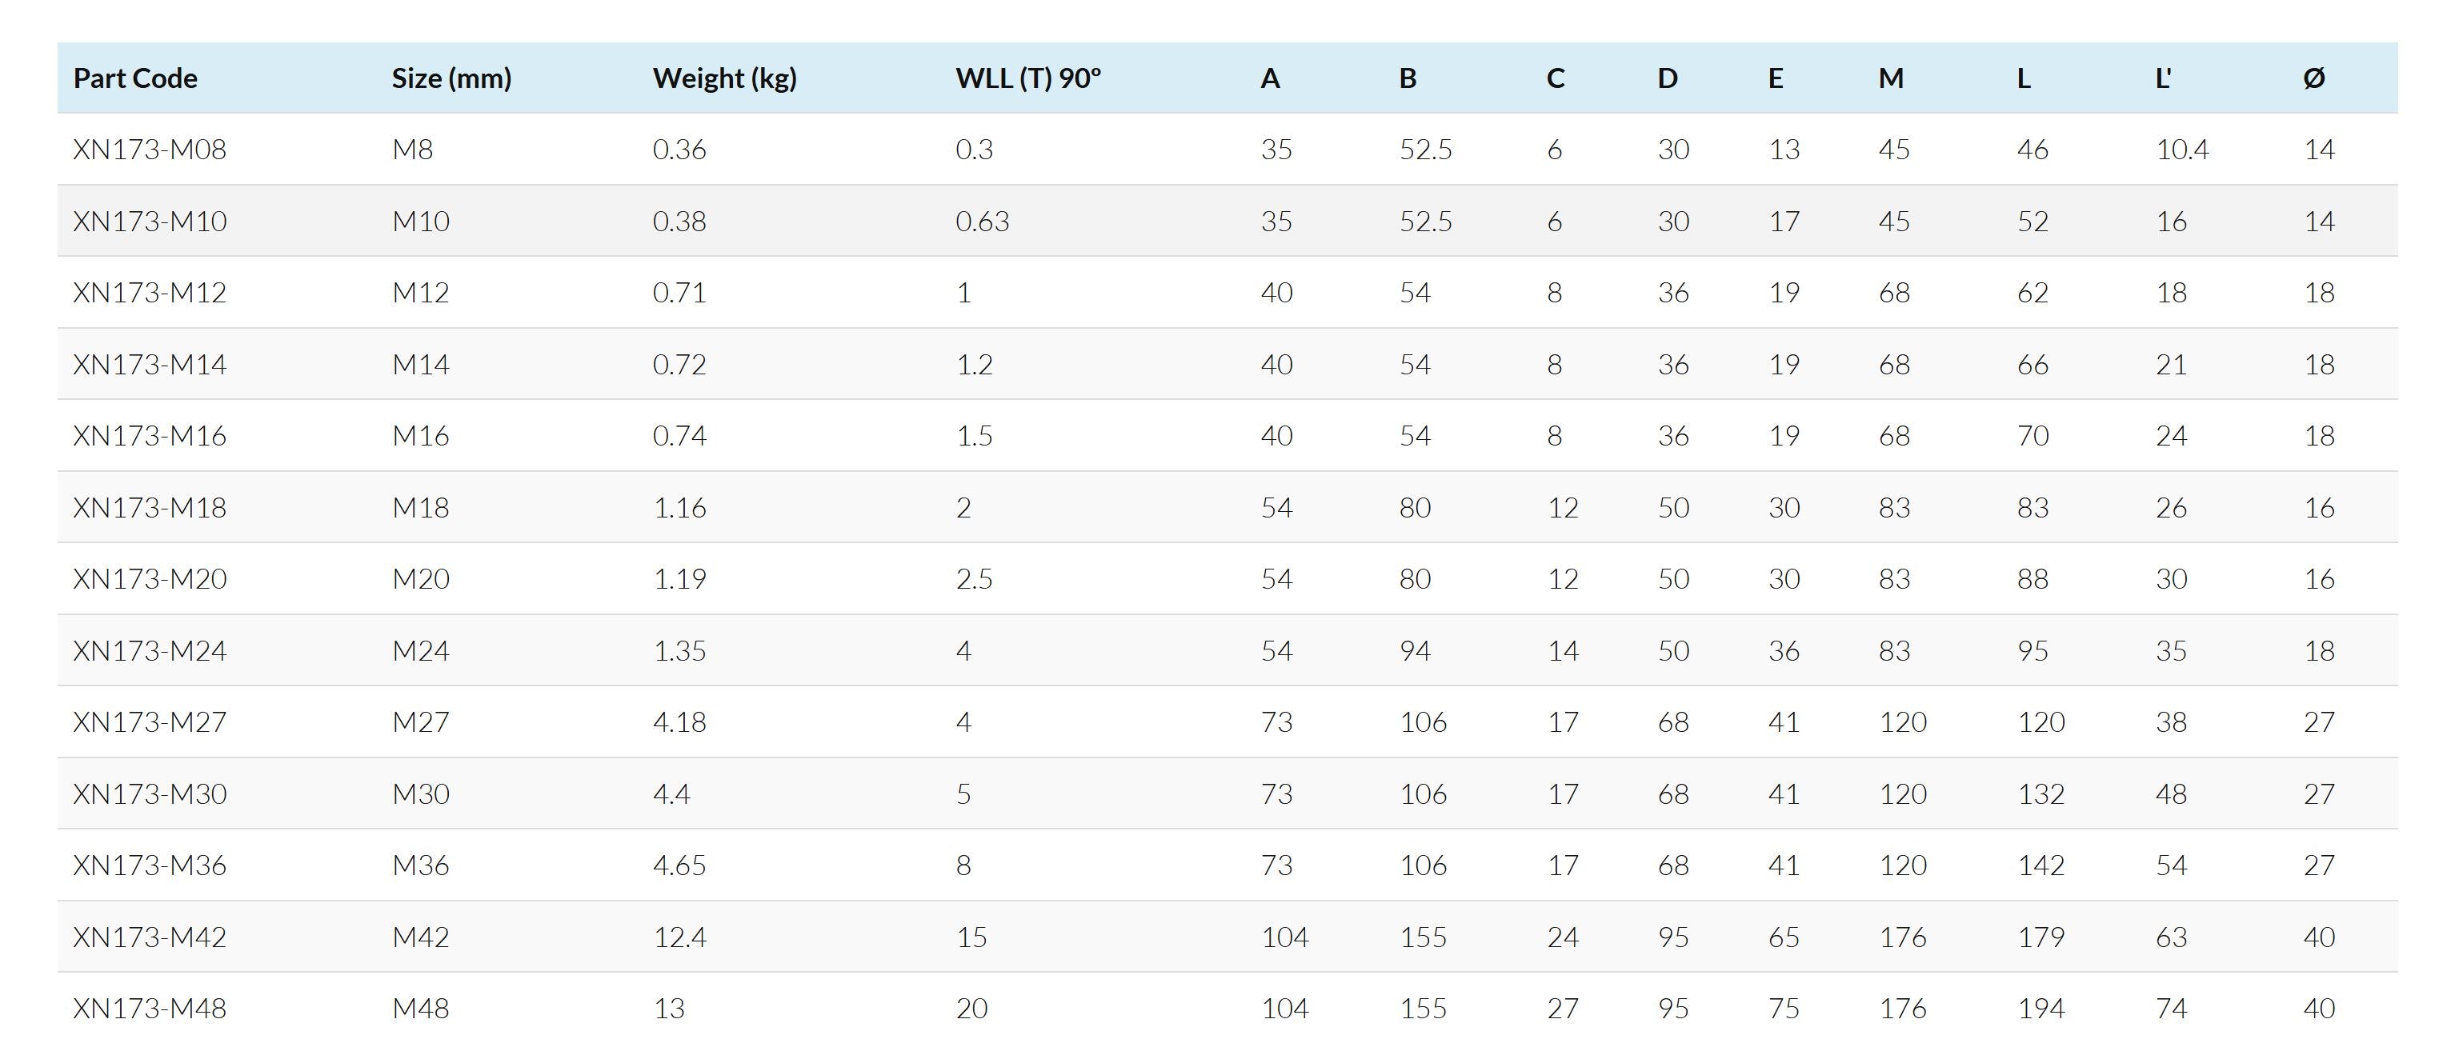The height and width of the screenshot is (1063, 2455).
Task: Click the Part Code column header
Action: pyautogui.click(x=135, y=78)
